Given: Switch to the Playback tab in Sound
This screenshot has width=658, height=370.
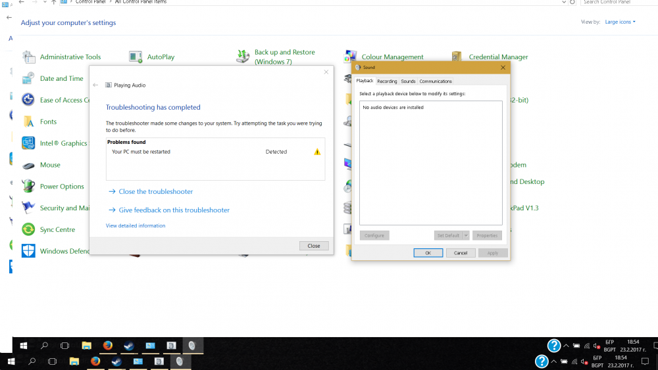Looking at the screenshot, I should click(x=365, y=81).
